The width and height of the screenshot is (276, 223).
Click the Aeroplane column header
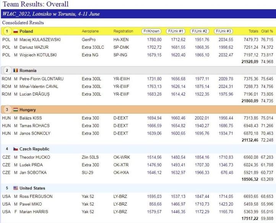point(90,31)
